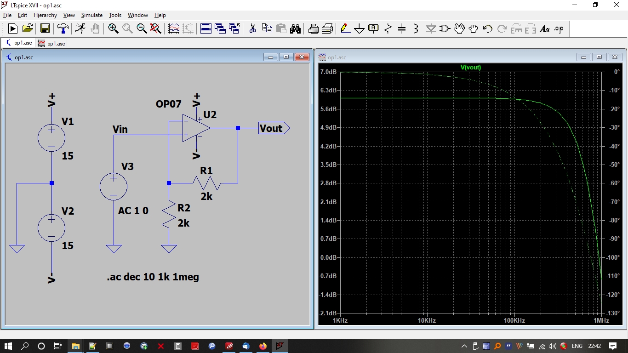Screen dimensions: 628x353
Task: Click the .ac dec 10 1k 1meg directive
Action: click(153, 277)
